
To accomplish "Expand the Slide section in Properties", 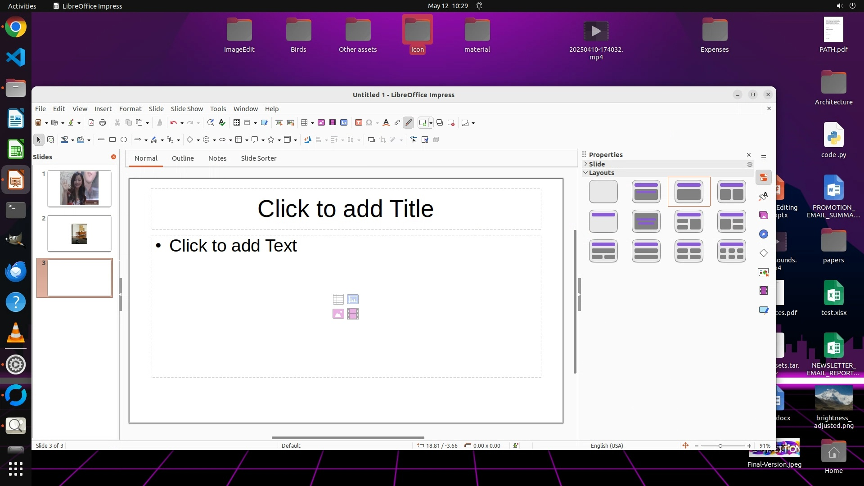I will point(585,164).
